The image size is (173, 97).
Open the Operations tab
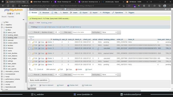[x=118, y=13]
